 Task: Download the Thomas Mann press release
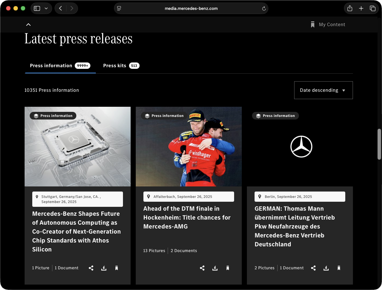tap(326, 268)
